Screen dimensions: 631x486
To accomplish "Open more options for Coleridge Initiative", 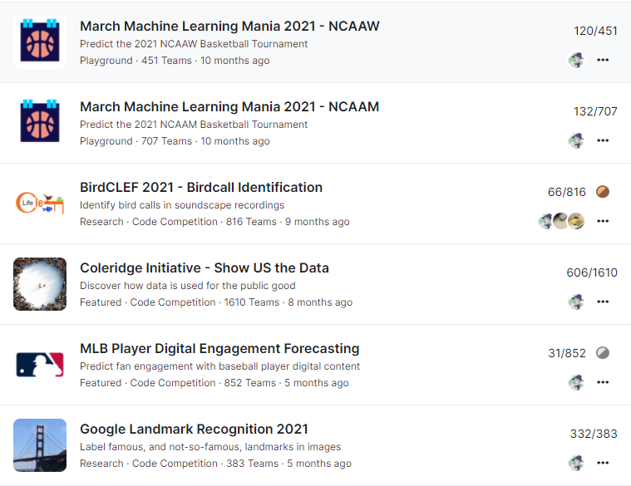I will coord(603,302).
